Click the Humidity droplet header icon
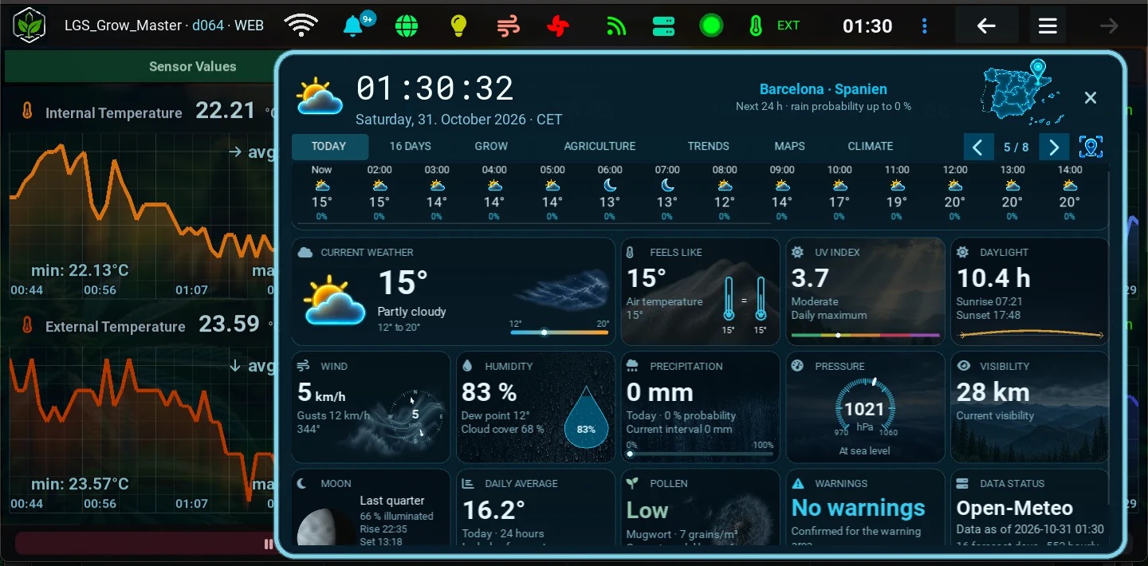The height and width of the screenshot is (566, 1148). [468, 367]
